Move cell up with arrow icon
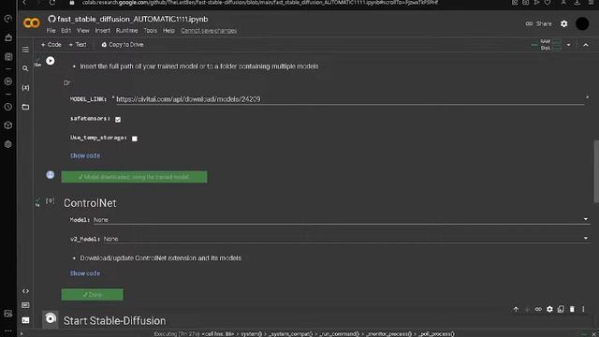 click(516, 309)
